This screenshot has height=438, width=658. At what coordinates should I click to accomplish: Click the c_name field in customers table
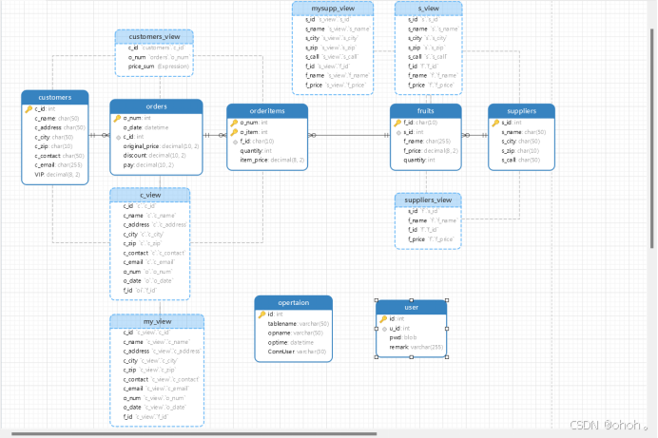click(x=57, y=119)
